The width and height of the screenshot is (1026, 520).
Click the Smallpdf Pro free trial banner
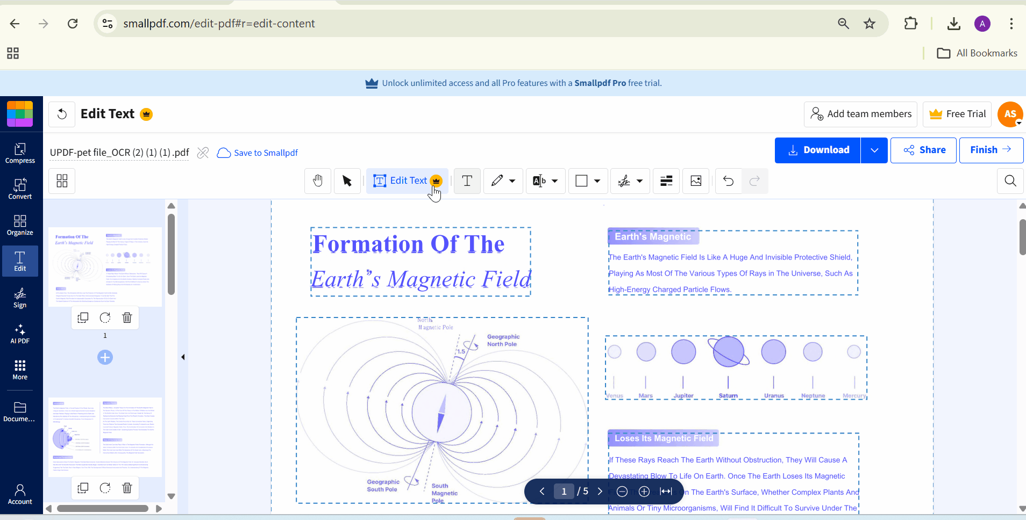pyautogui.click(x=513, y=83)
